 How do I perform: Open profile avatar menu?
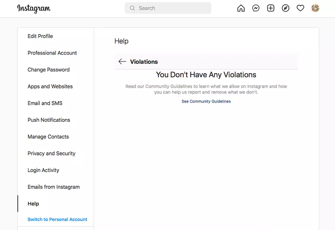tap(315, 8)
